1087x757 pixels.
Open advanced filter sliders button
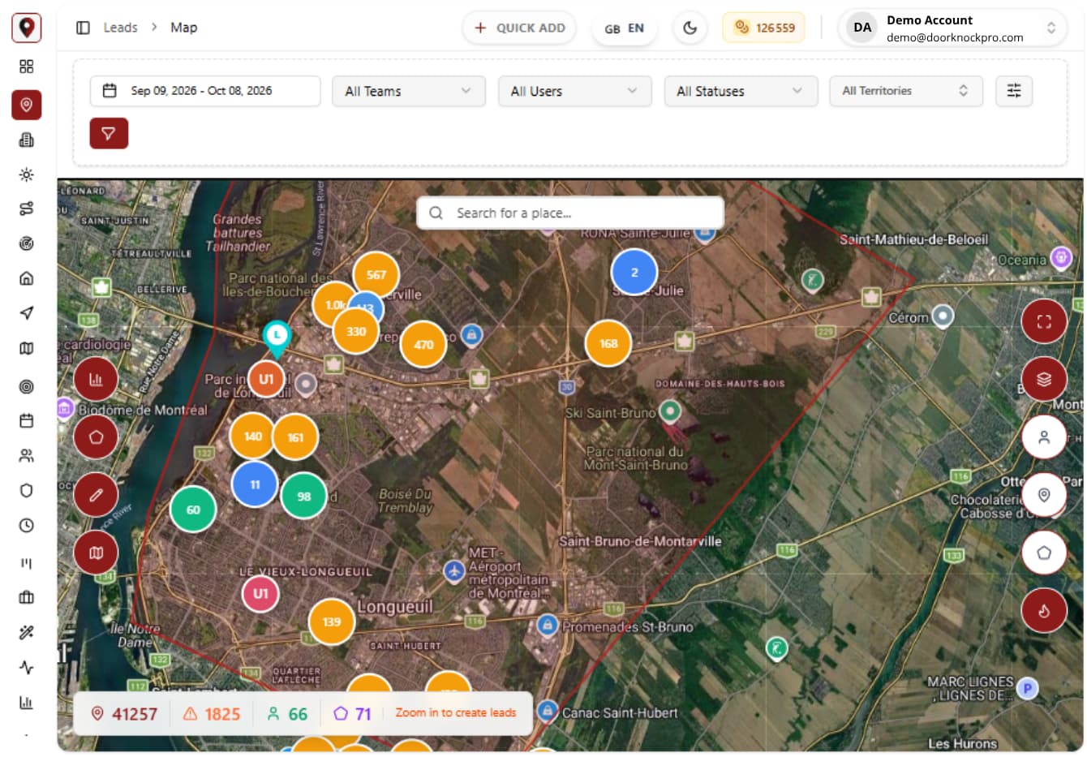tap(1014, 91)
